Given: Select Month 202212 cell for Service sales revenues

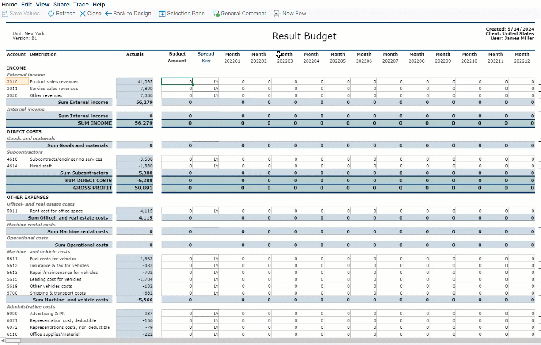Looking at the screenshot, I should point(522,89).
